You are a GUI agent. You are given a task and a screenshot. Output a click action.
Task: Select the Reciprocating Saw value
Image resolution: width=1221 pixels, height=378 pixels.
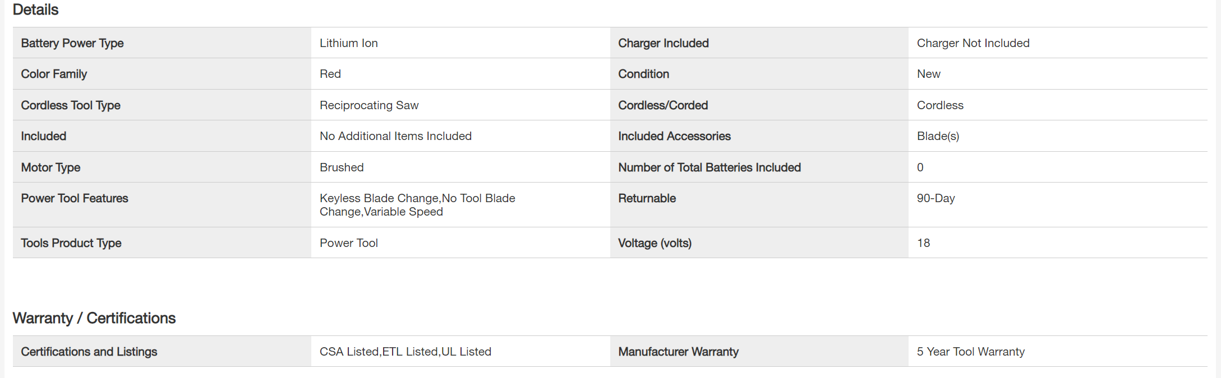(369, 105)
